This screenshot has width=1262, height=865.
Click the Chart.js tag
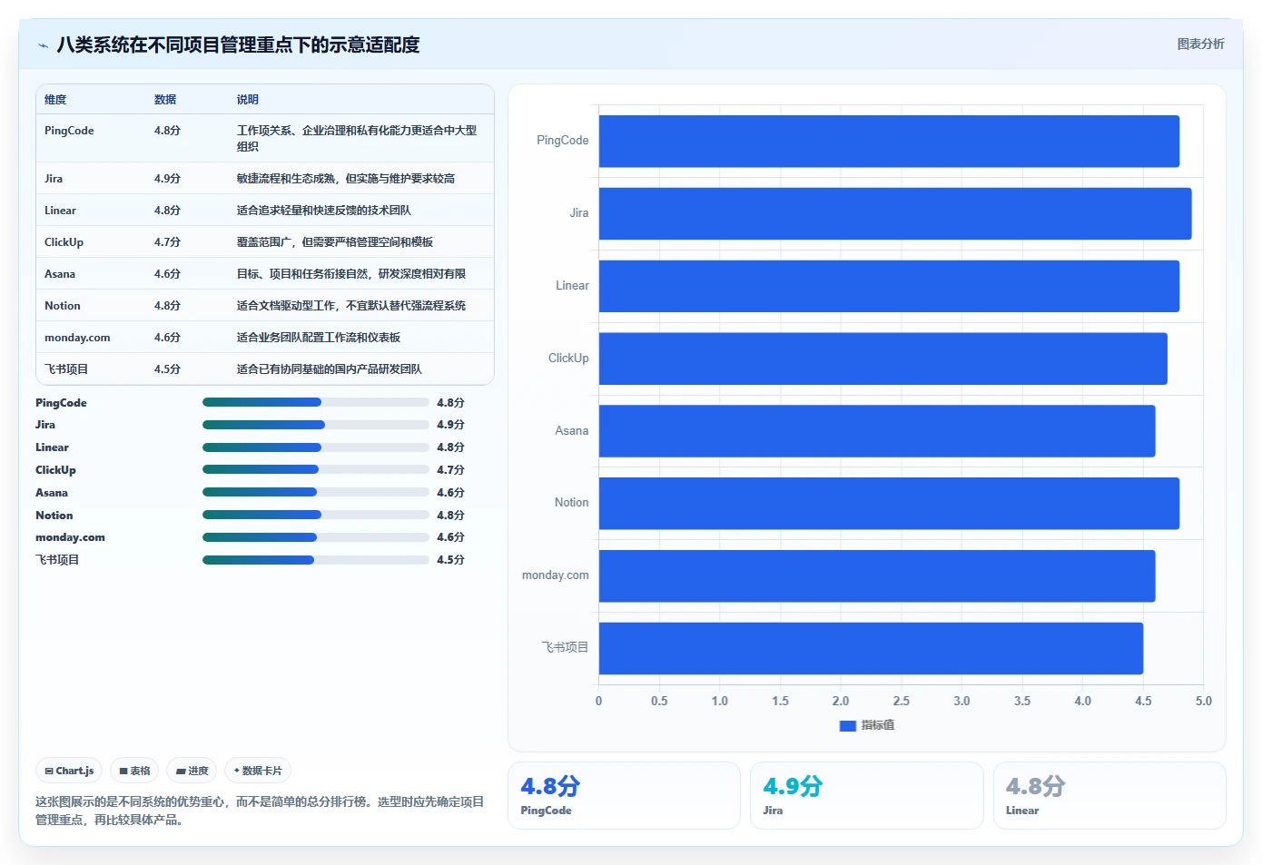69,771
